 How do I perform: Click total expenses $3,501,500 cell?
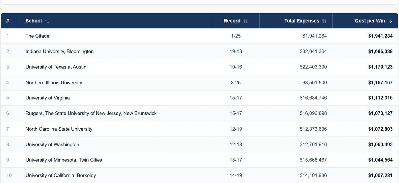tap(315, 82)
